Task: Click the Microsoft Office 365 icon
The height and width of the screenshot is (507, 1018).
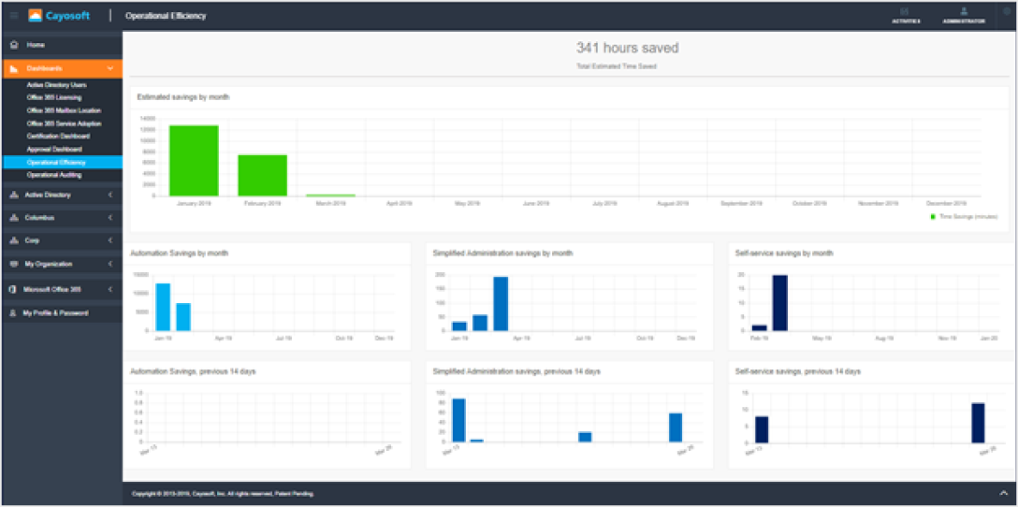Action: coord(13,289)
